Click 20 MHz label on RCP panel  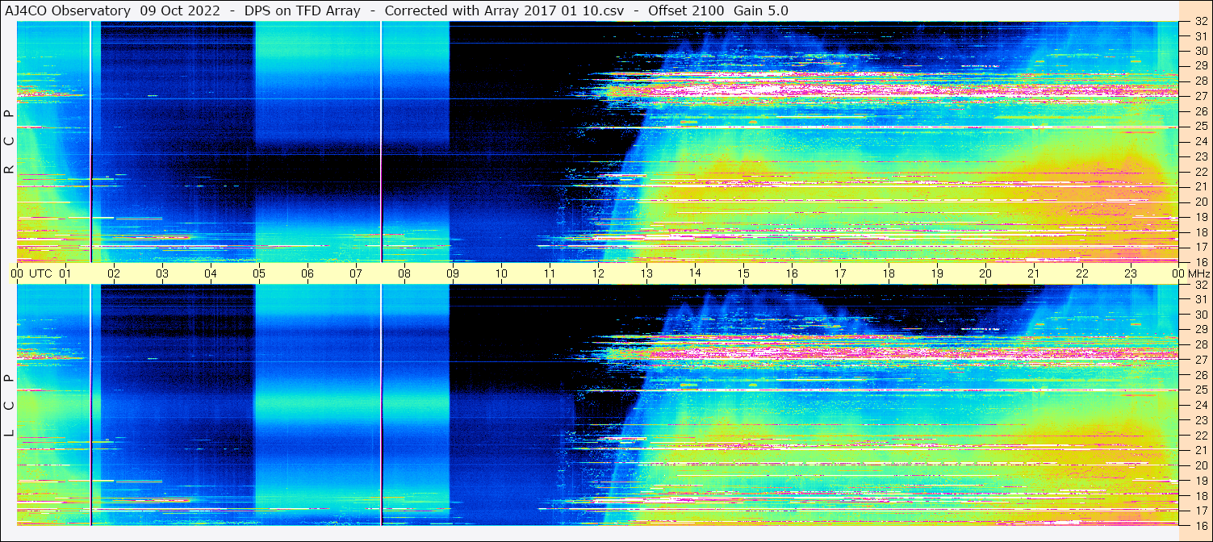point(1200,202)
